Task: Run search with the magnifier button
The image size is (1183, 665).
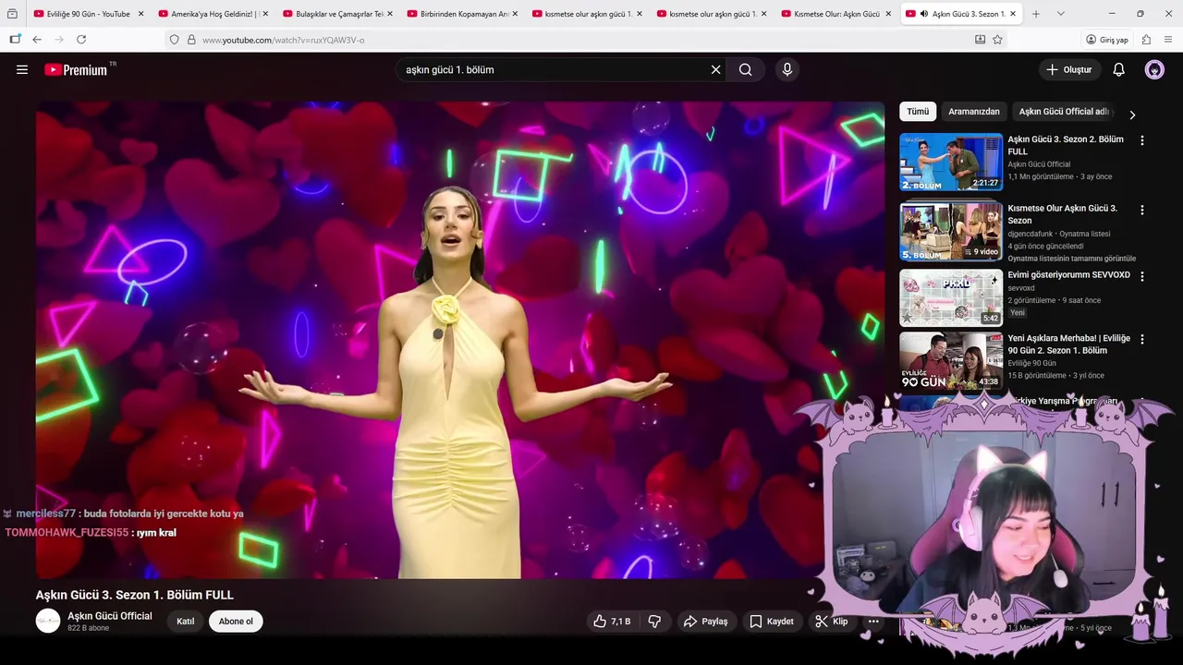Action: [x=745, y=69]
